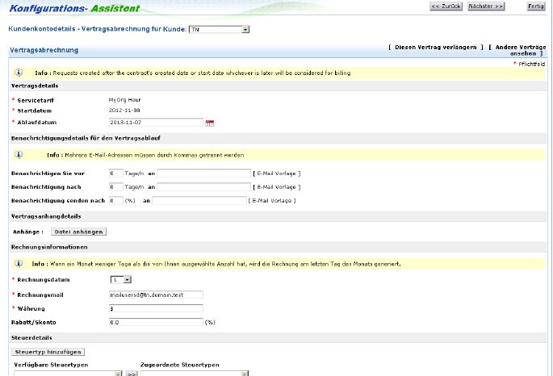
Task: Move tax type with the >> button
Action: pyautogui.click(x=132, y=374)
